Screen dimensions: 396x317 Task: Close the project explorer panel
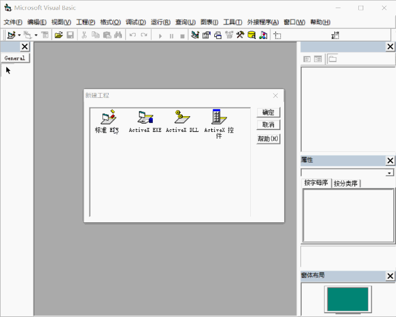pos(390,46)
